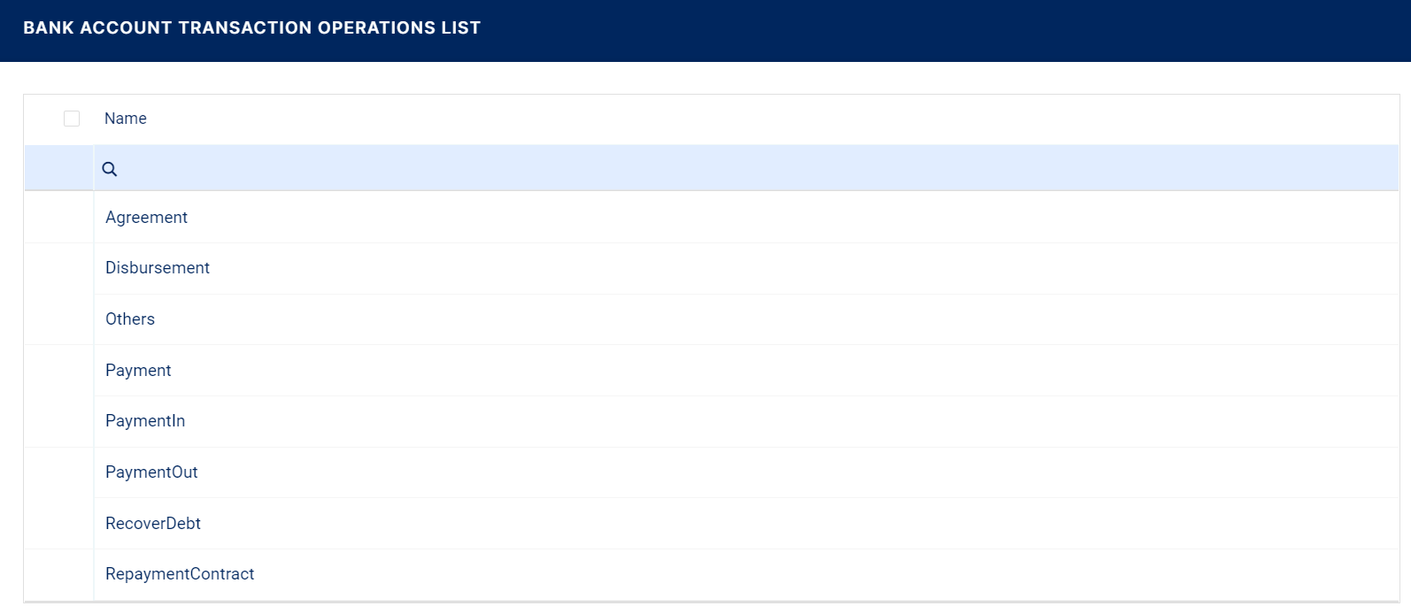Choose the Others operation row
1411x614 pixels.
pos(130,319)
